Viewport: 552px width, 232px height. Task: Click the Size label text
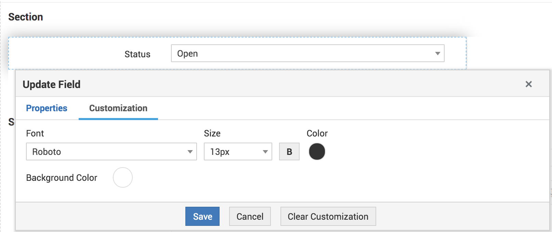click(212, 133)
